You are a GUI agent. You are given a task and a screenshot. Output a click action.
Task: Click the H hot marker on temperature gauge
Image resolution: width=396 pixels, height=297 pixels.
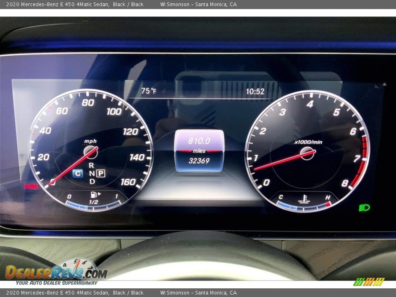(x=328, y=198)
